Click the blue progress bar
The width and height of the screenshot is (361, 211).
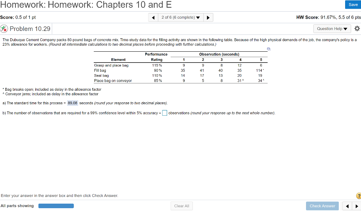(56, 205)
